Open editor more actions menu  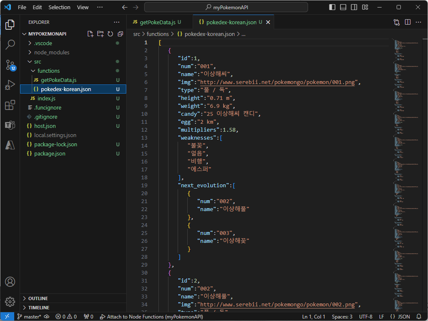coord(418,22)
